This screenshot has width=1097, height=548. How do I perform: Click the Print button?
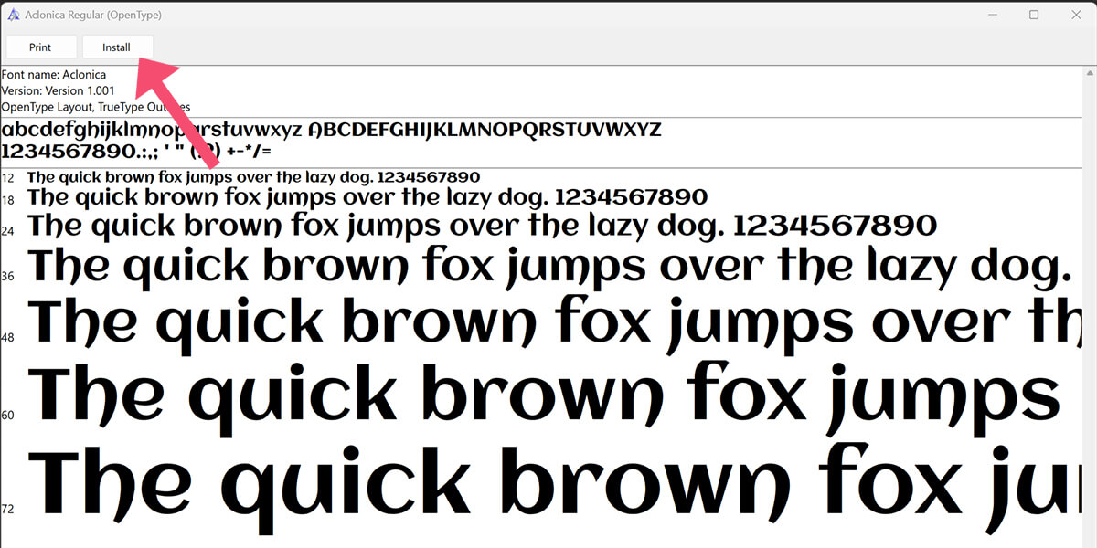41,47
